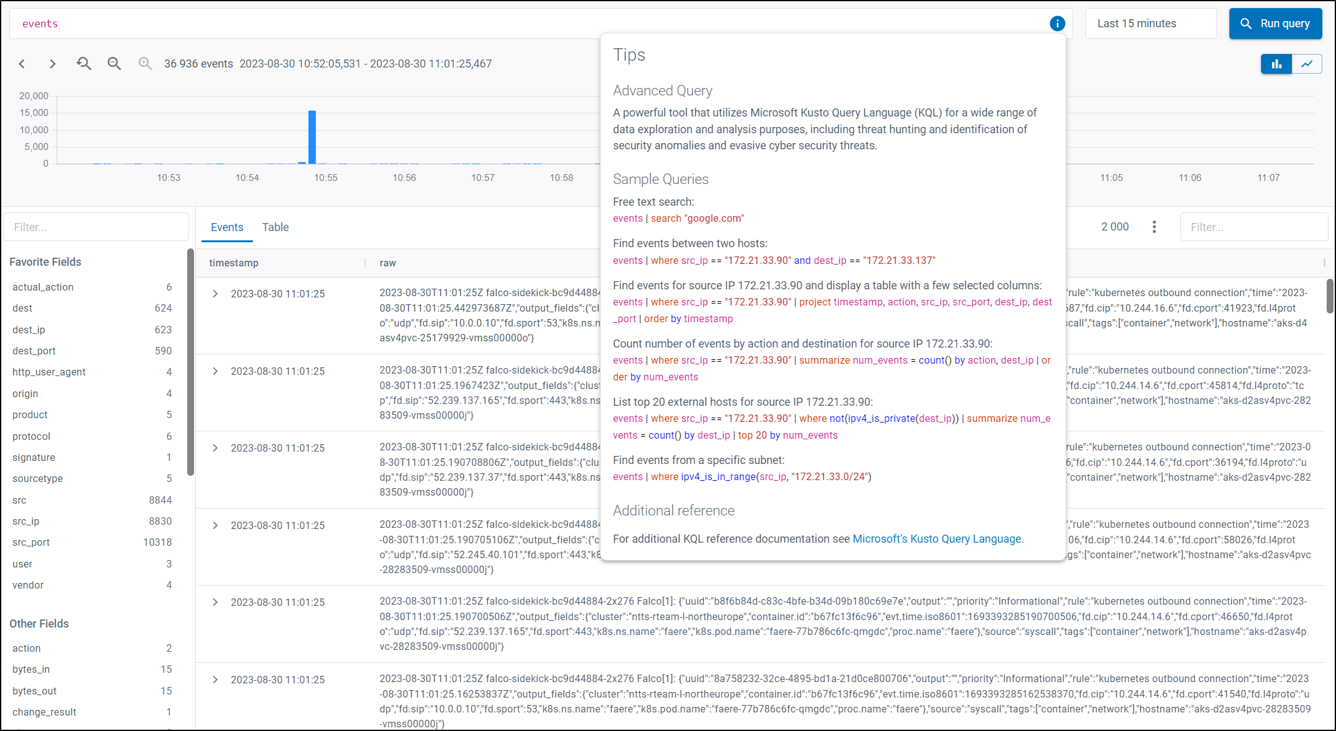
Task: Click the zoom in magnifier icon
Action: pos(144,63)
